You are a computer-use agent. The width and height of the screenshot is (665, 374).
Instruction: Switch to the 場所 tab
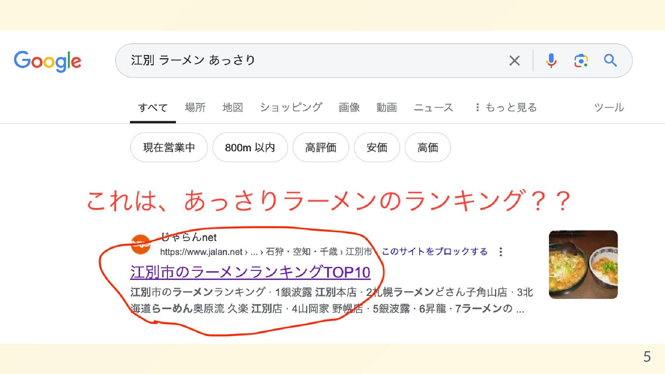click(195, 107)
